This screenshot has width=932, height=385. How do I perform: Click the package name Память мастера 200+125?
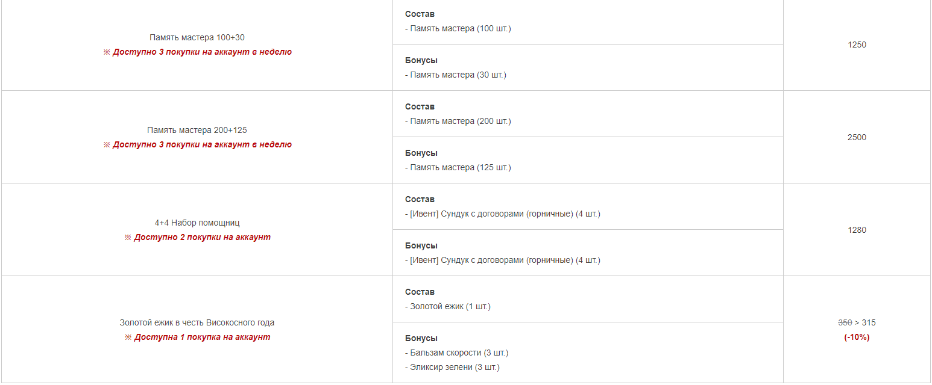coord(197,130)
